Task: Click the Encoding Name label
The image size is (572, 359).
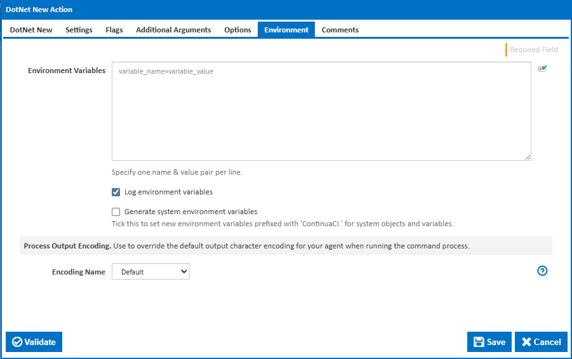Action: click(79, 272)
